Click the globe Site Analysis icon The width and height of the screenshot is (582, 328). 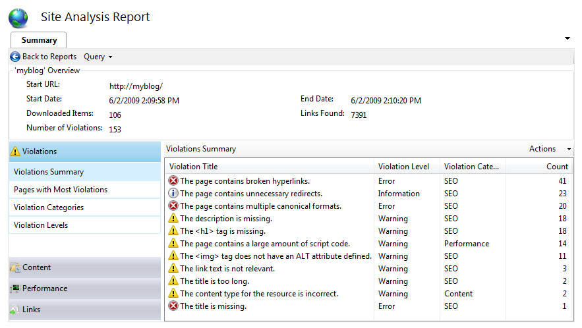[x=18, y=18]
